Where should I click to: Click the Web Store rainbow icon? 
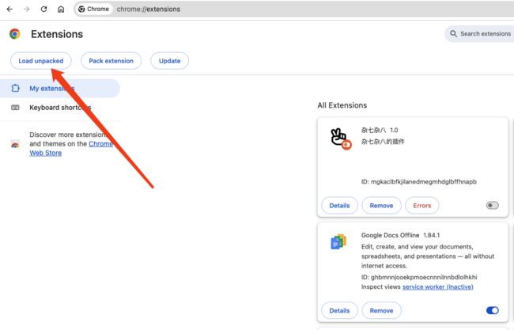(x=15, y=144)
